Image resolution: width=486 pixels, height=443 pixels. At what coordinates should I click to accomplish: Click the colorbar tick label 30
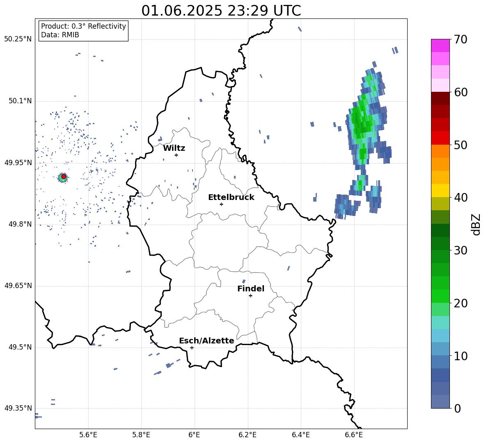pos(461,250)
